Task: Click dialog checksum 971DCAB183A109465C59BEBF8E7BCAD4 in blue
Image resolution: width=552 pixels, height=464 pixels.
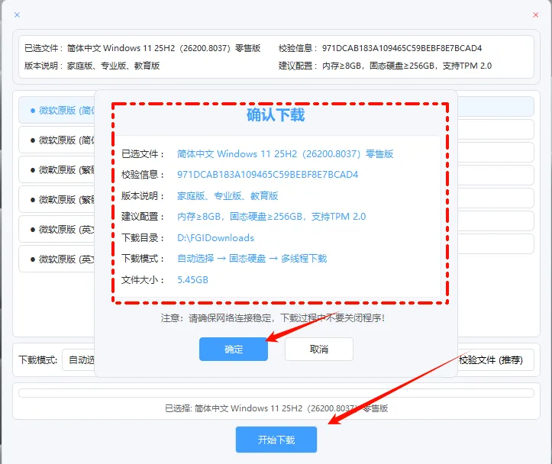Action: [x=267, y=175]
